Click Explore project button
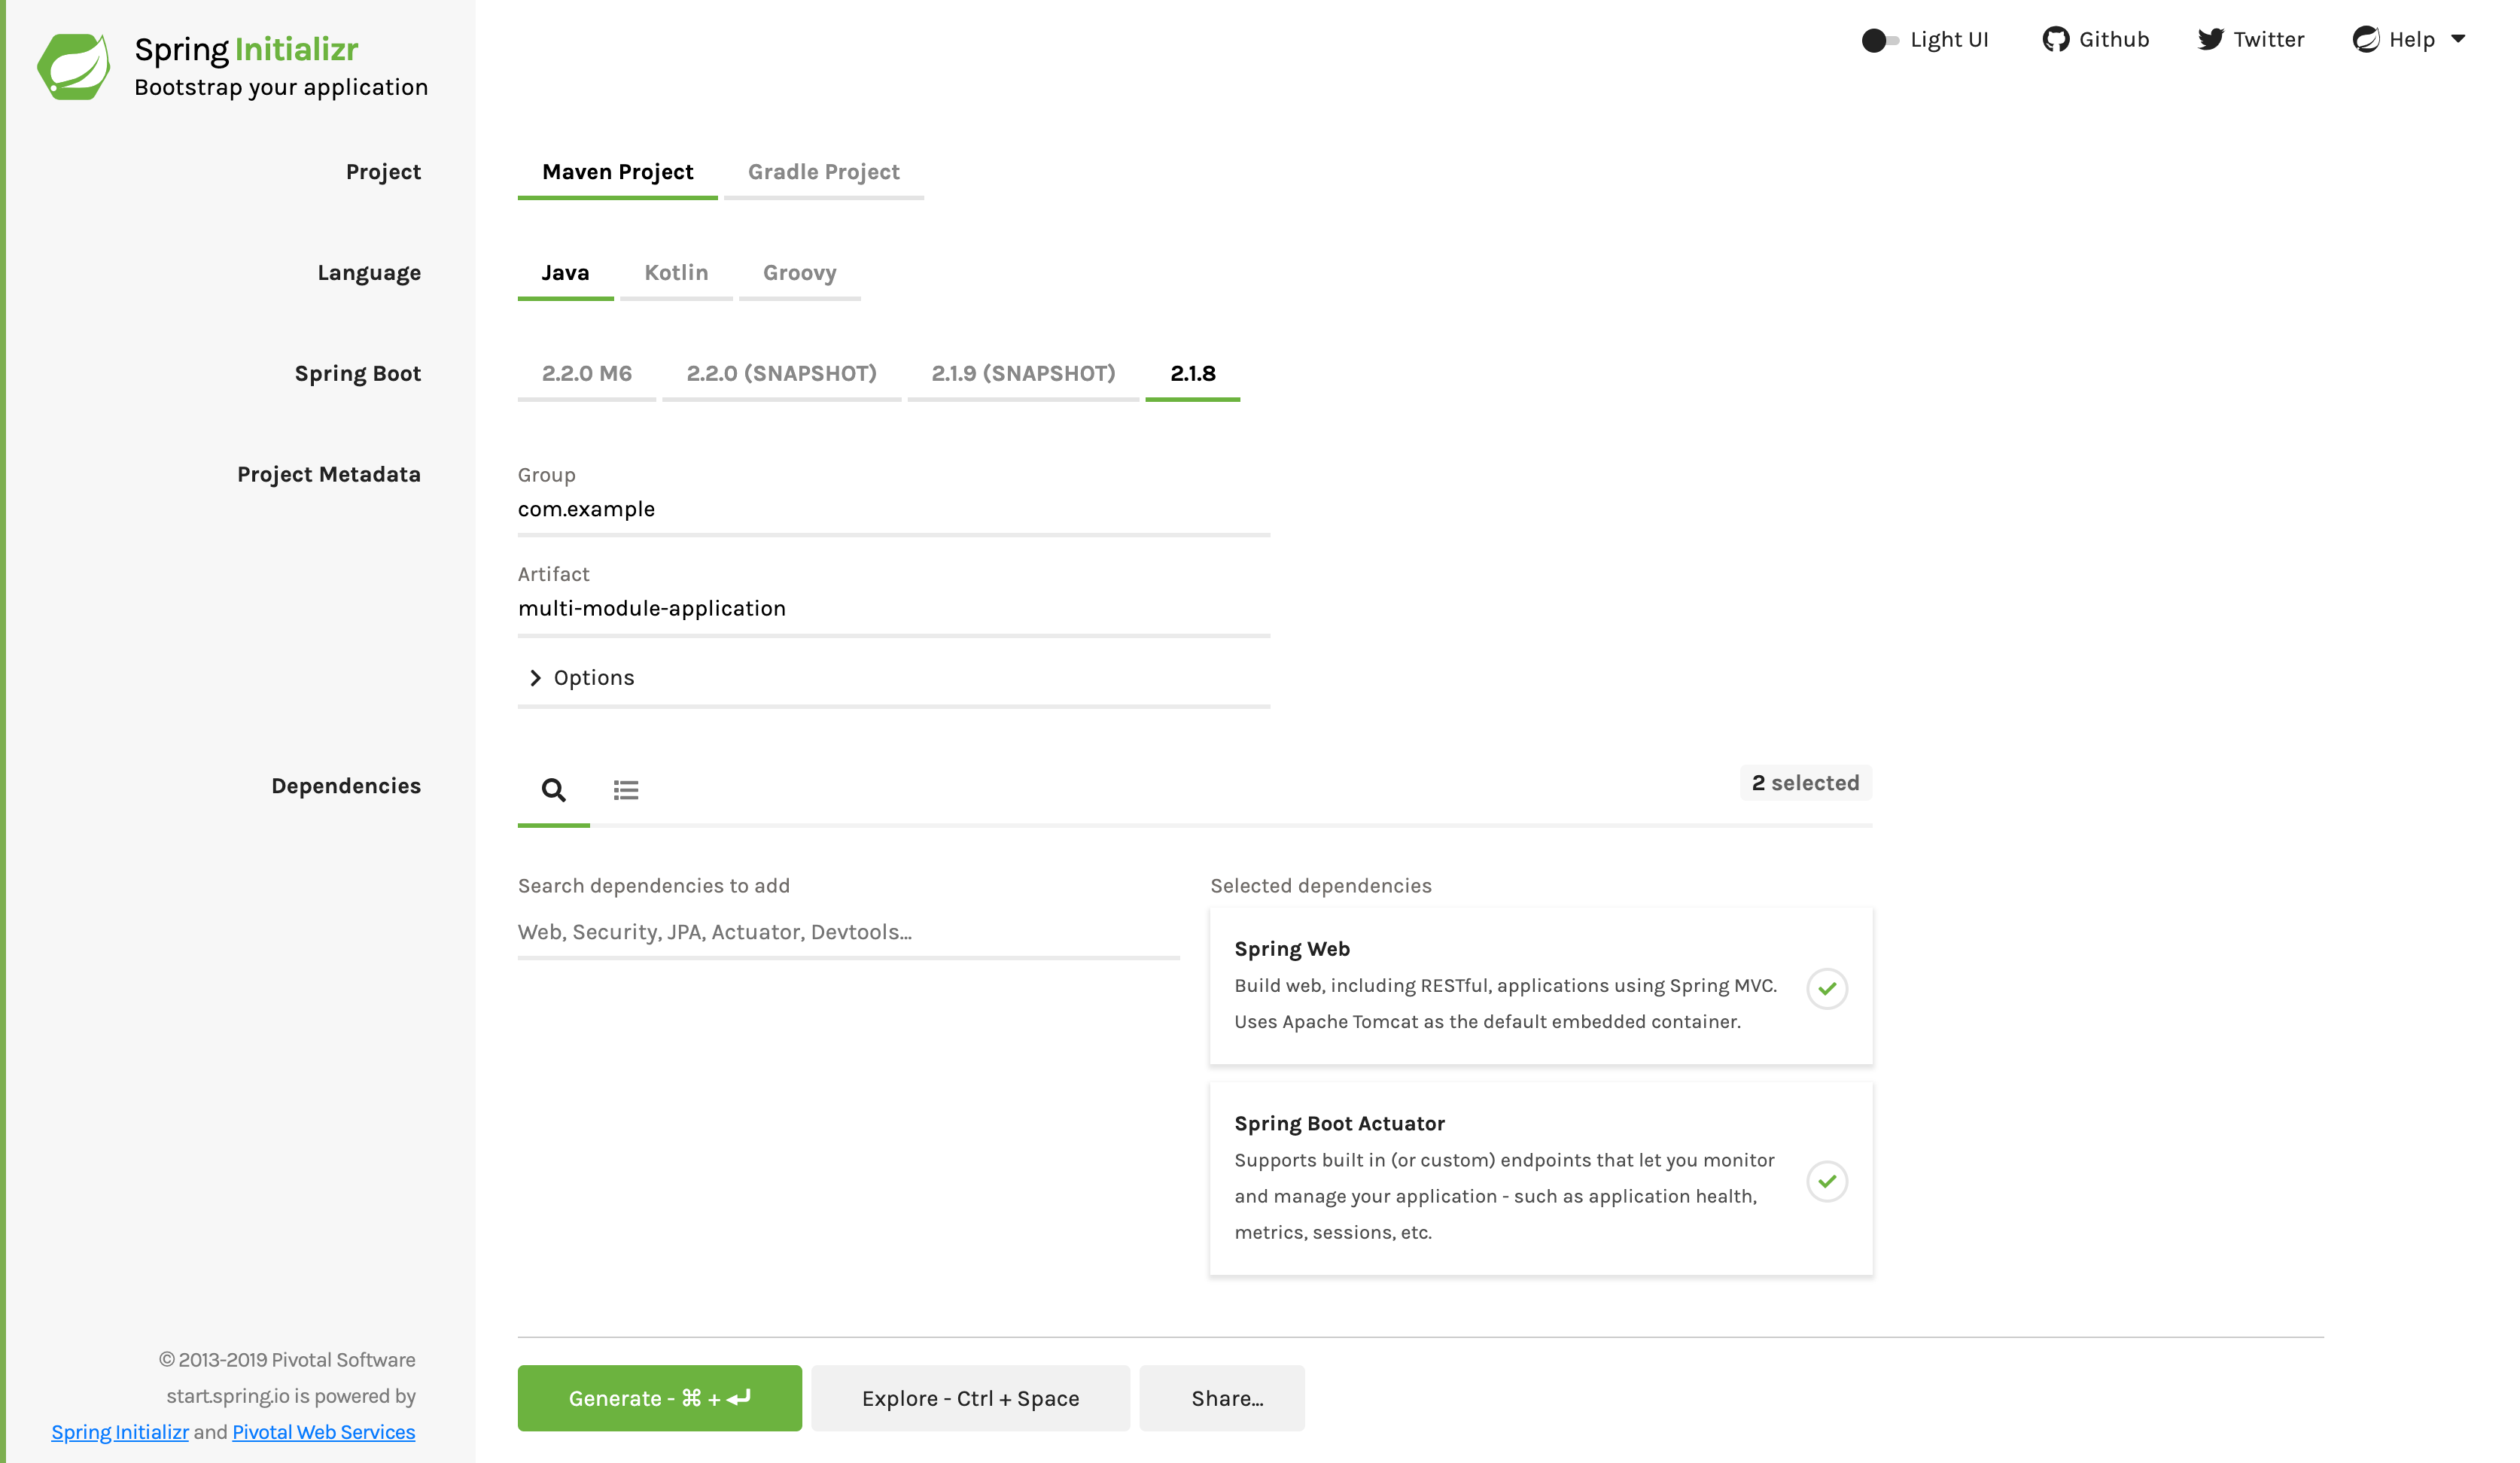This screenshot has width=2520, height=1463. (970, 1398)
